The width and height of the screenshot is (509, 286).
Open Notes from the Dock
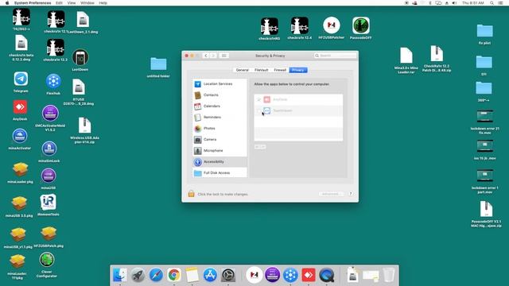tap(192, 276)
